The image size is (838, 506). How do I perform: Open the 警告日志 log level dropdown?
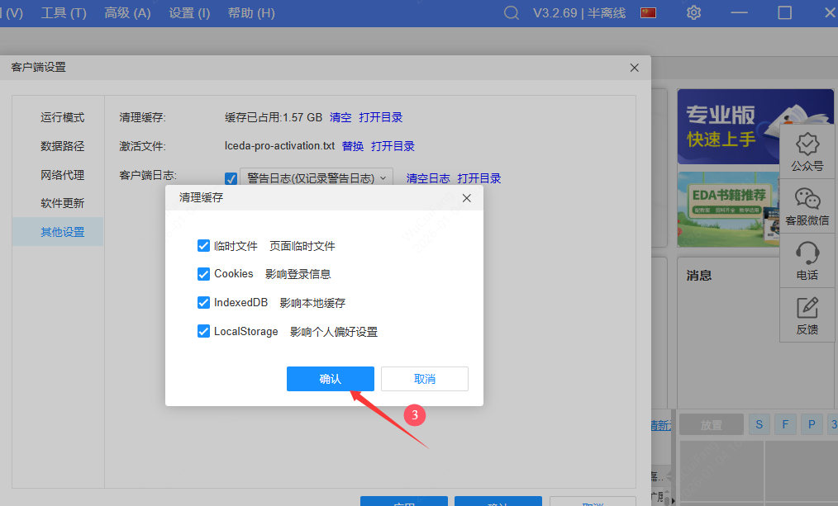click(x=317, y=177)
